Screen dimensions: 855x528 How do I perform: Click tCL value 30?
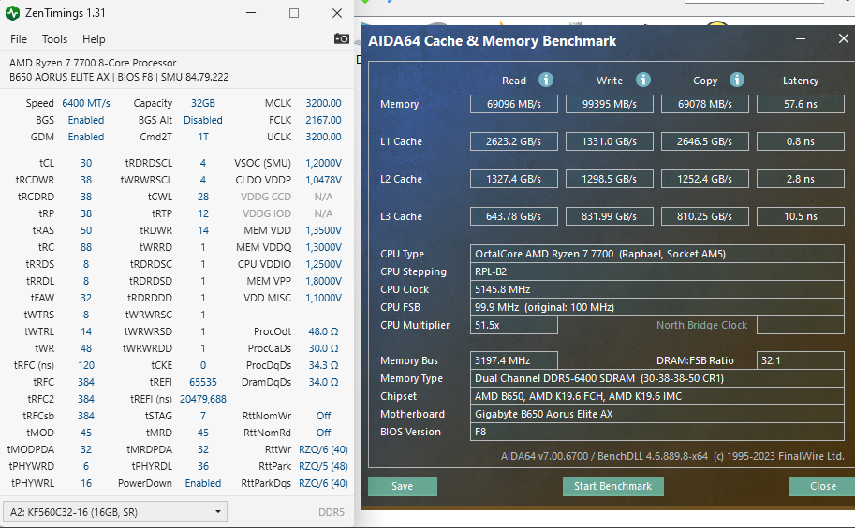[x=86, y=163]
